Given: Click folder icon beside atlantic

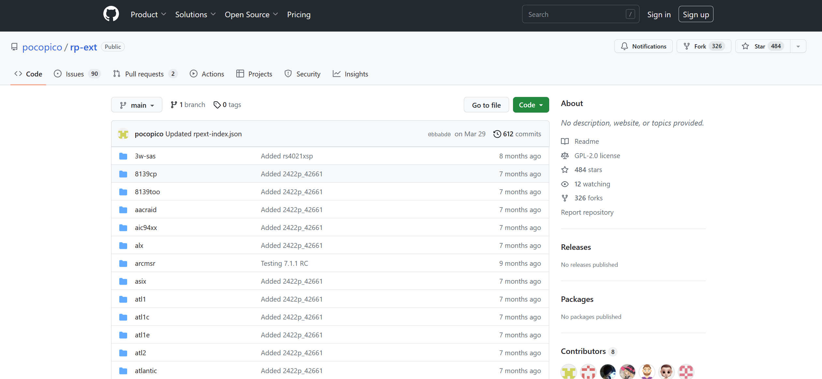Looking at the screenshot, I should coord(123,371).
